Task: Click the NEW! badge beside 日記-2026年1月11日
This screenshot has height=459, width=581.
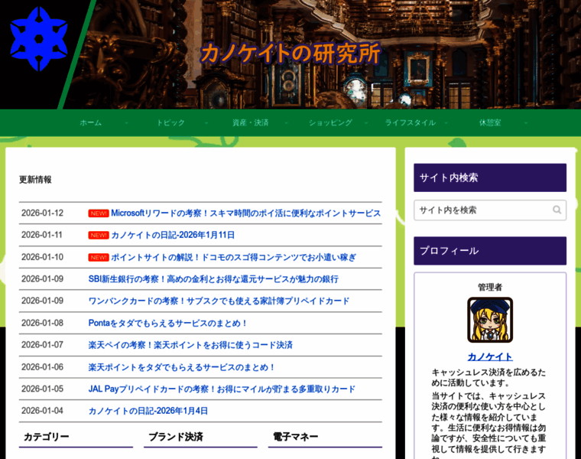Action: click(98, 235)
